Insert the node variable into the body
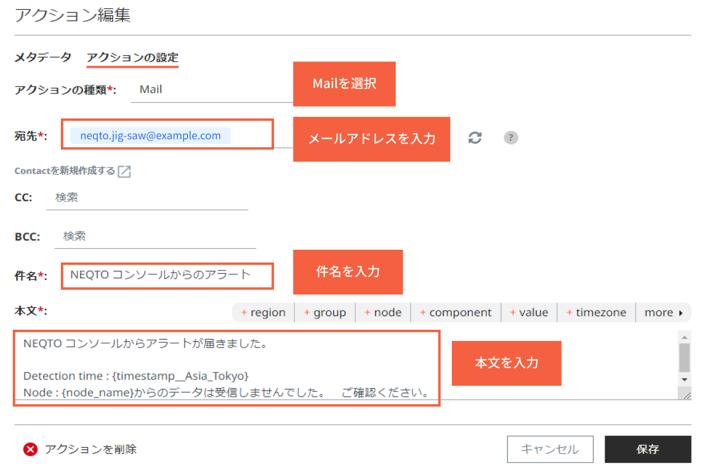This screenshot has height=469, width=705. 383,312
